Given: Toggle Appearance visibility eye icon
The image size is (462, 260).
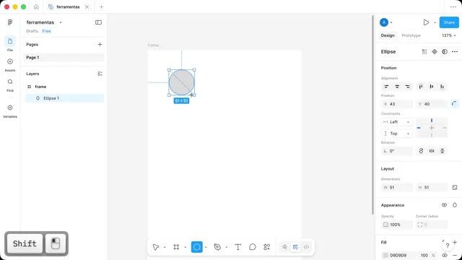Looking at the screenshot, I should (x=444, y=205).
